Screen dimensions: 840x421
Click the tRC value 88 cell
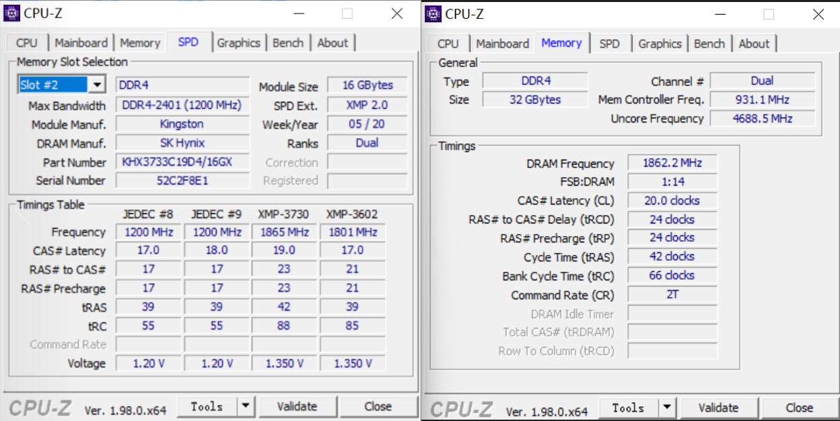pyautogui.click(x=284, y=326)
